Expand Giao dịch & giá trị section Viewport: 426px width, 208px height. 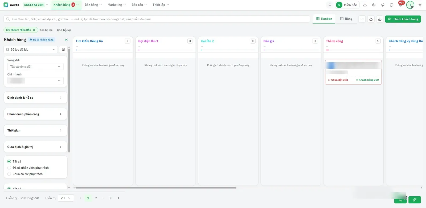(x=35, y=147)
